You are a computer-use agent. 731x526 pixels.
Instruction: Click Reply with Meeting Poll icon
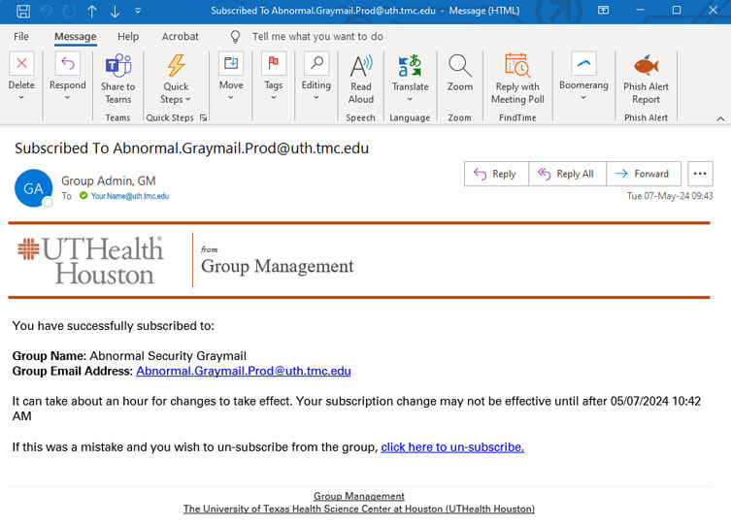coord(517,65)
